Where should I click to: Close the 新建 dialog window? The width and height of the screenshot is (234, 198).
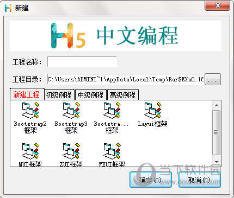click(218, 5)
